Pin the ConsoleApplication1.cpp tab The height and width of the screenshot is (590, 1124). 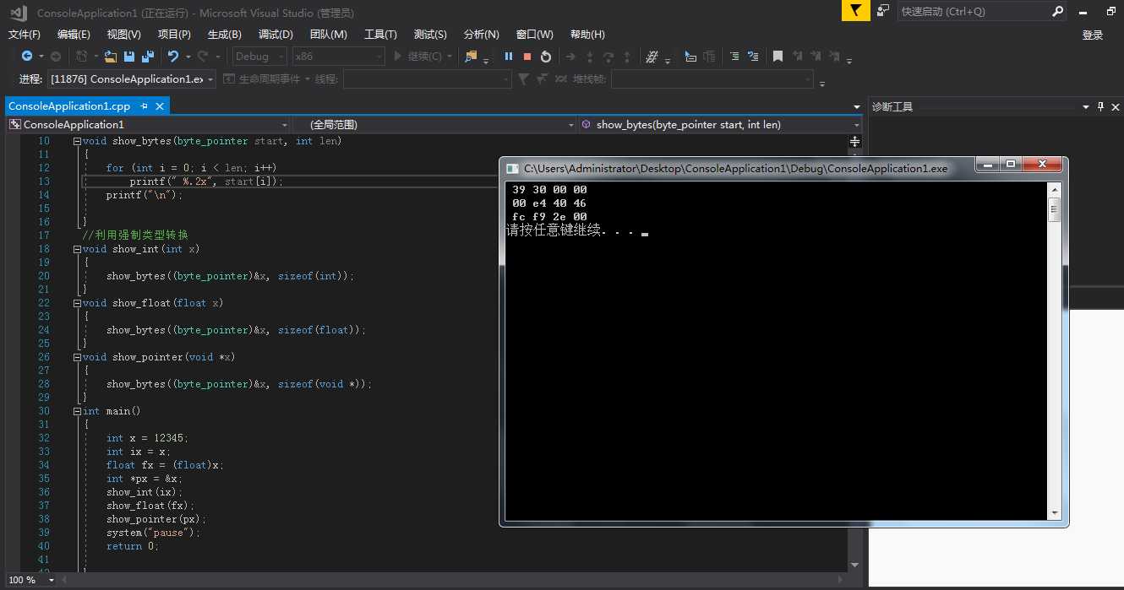[145, 106]
